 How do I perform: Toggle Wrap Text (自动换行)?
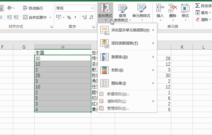click(33, 8)
